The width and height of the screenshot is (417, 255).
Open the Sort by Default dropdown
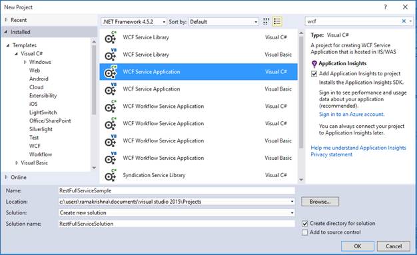click(223, 22)
